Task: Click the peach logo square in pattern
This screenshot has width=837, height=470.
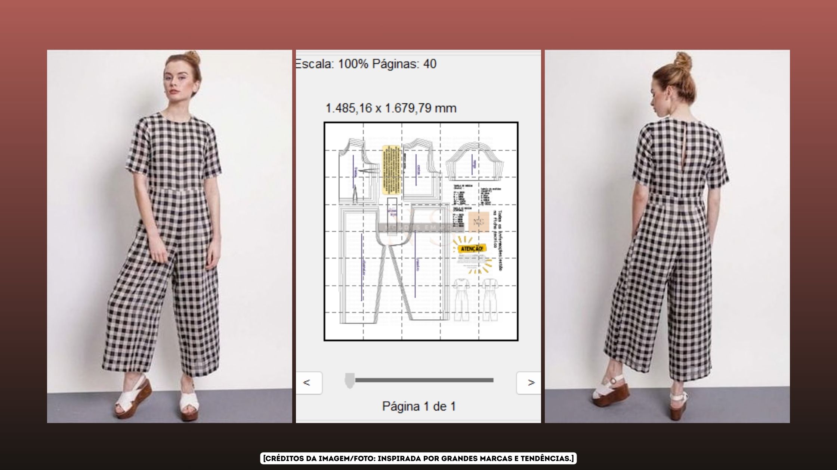Action: (479, 222)
